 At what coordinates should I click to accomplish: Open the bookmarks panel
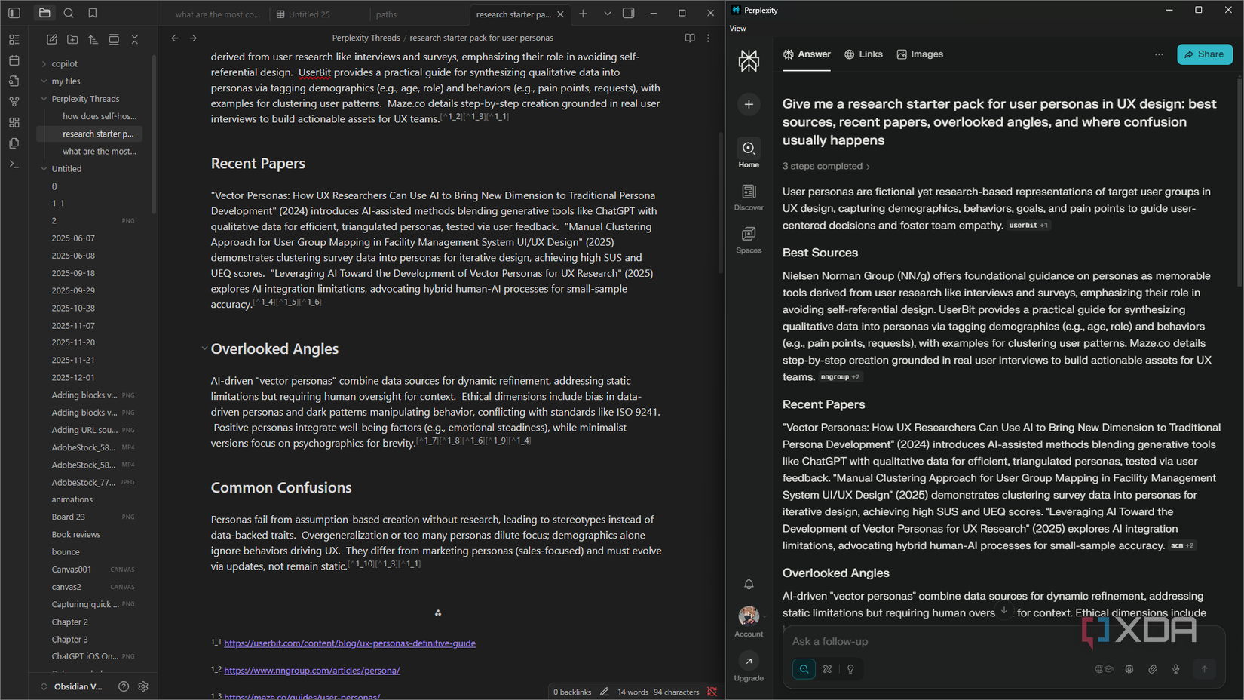[93, 13]
